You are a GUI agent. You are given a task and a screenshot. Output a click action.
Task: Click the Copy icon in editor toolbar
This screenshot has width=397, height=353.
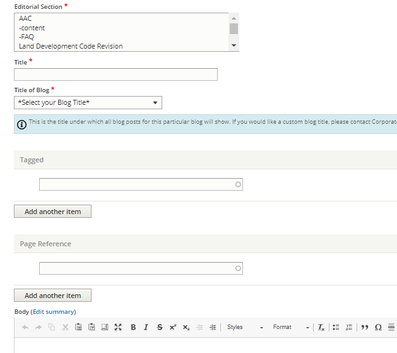pyautogui.click(x=52, y=327)
